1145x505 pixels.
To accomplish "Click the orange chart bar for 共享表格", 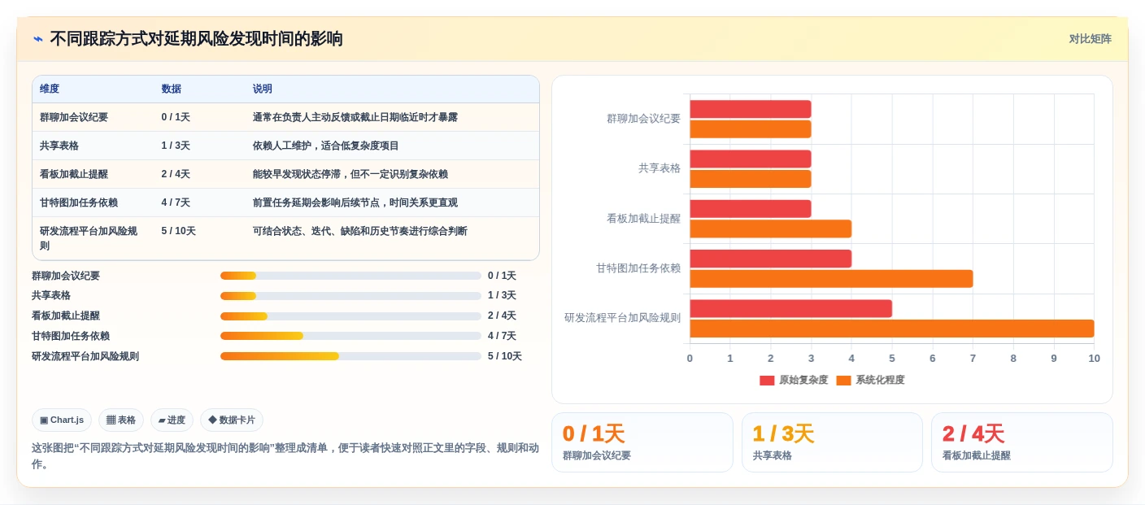I will [x=751, y=179].
